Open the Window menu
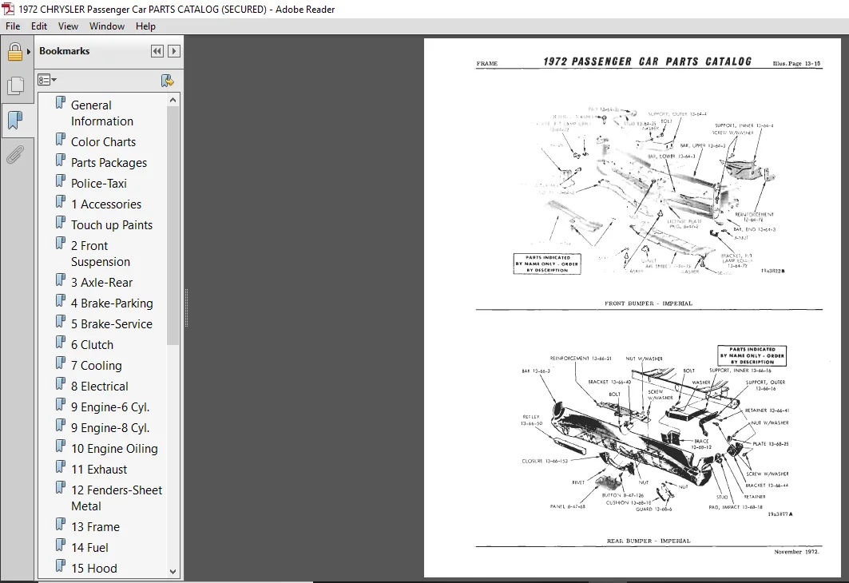Viewport: 849px width, 583px height. 107,26
